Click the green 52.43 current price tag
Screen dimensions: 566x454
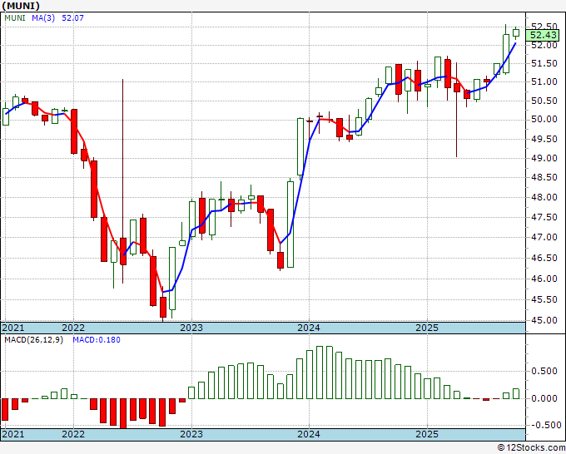tap(543, 36)
